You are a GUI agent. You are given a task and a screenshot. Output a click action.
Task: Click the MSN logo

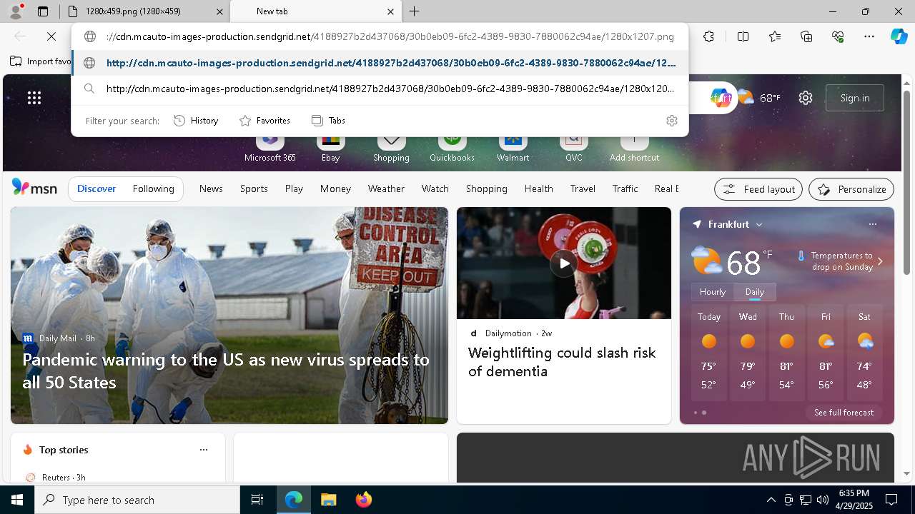point(34,188)
